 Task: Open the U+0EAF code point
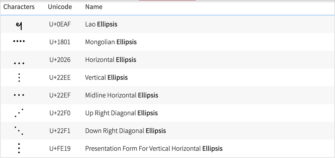pyautogui.click(x=60, y=24)
